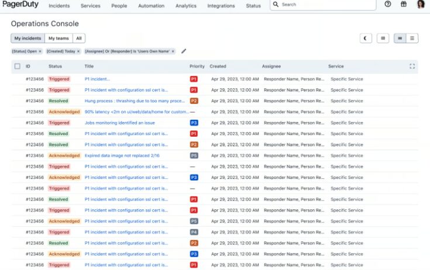Open the People menu
The image size is (430, 270).
(119, 6)
